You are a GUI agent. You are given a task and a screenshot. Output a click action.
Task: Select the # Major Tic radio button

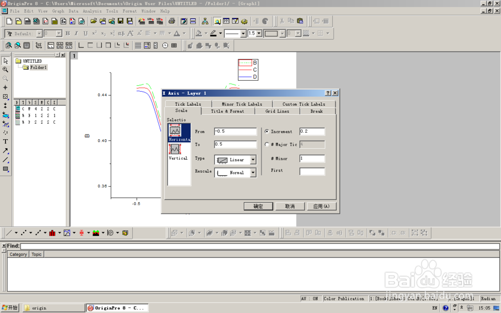click(x=267, y=144)
